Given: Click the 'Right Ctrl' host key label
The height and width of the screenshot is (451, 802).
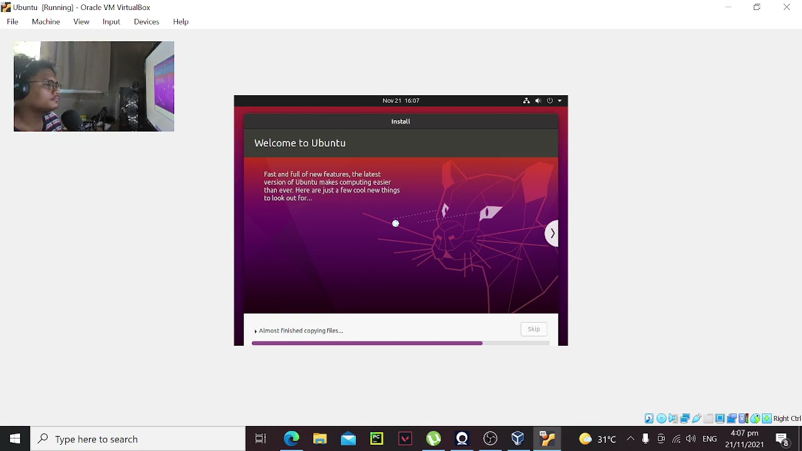Looking at the screenshot, I should [x=787, y=418].
